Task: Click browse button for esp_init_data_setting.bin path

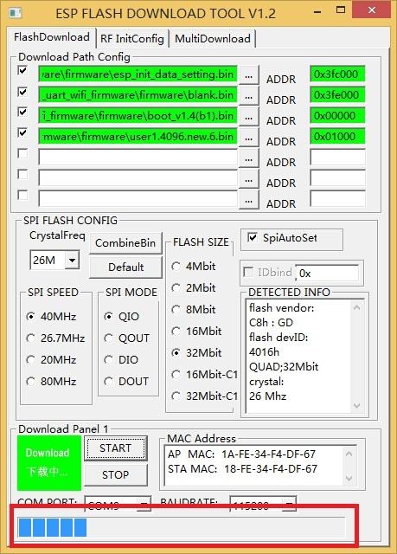Action: click(x=249, y=75)
